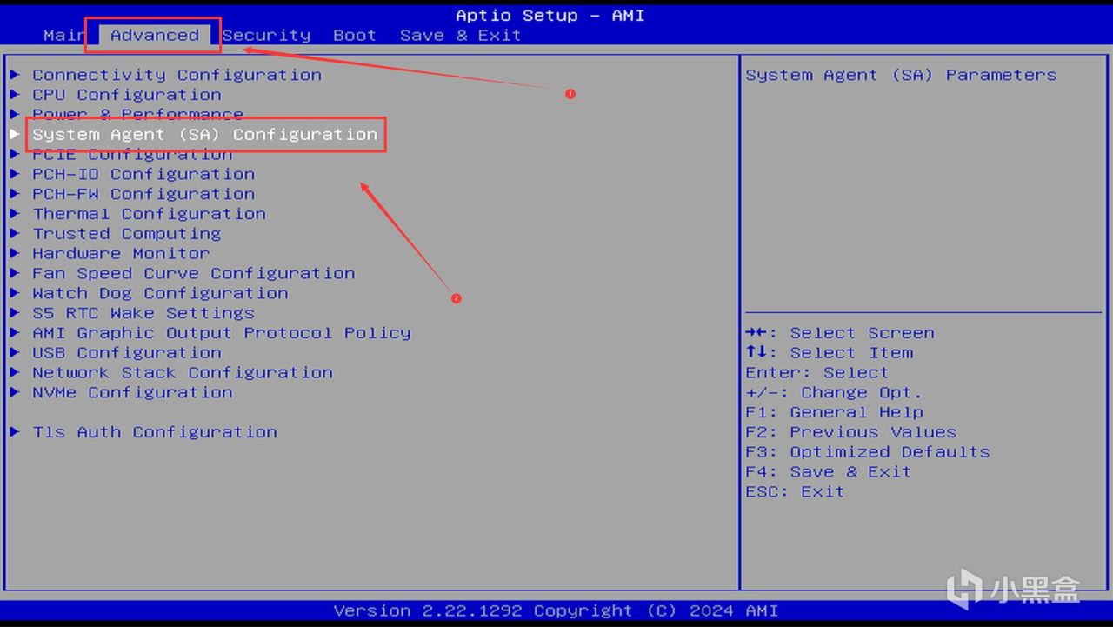Open Fan Speed Curve Configuration
This screenshot has height=627, width=1113.
coord(194,274)
